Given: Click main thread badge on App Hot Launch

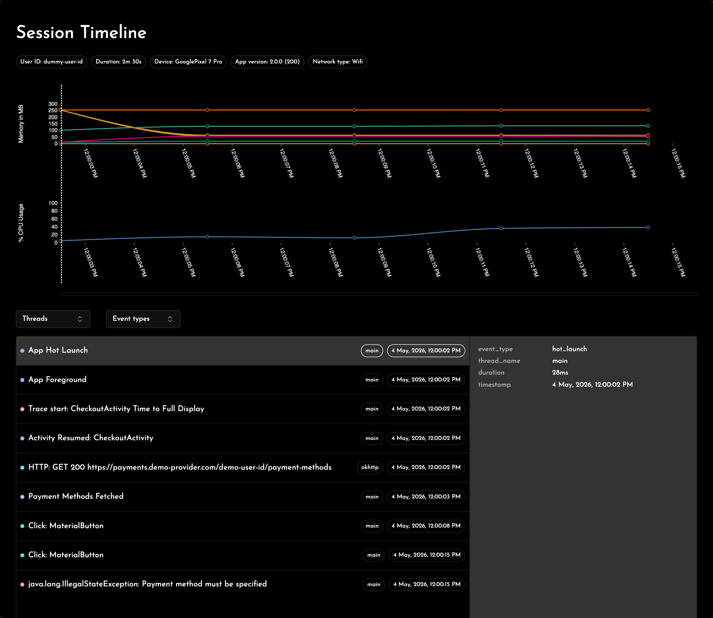Looking at the screenshot, I should tap(372, 350).
